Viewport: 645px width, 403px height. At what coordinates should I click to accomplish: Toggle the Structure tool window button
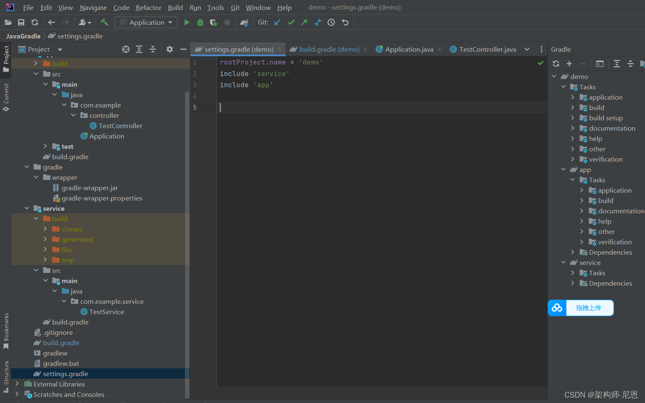pos(6,376)
